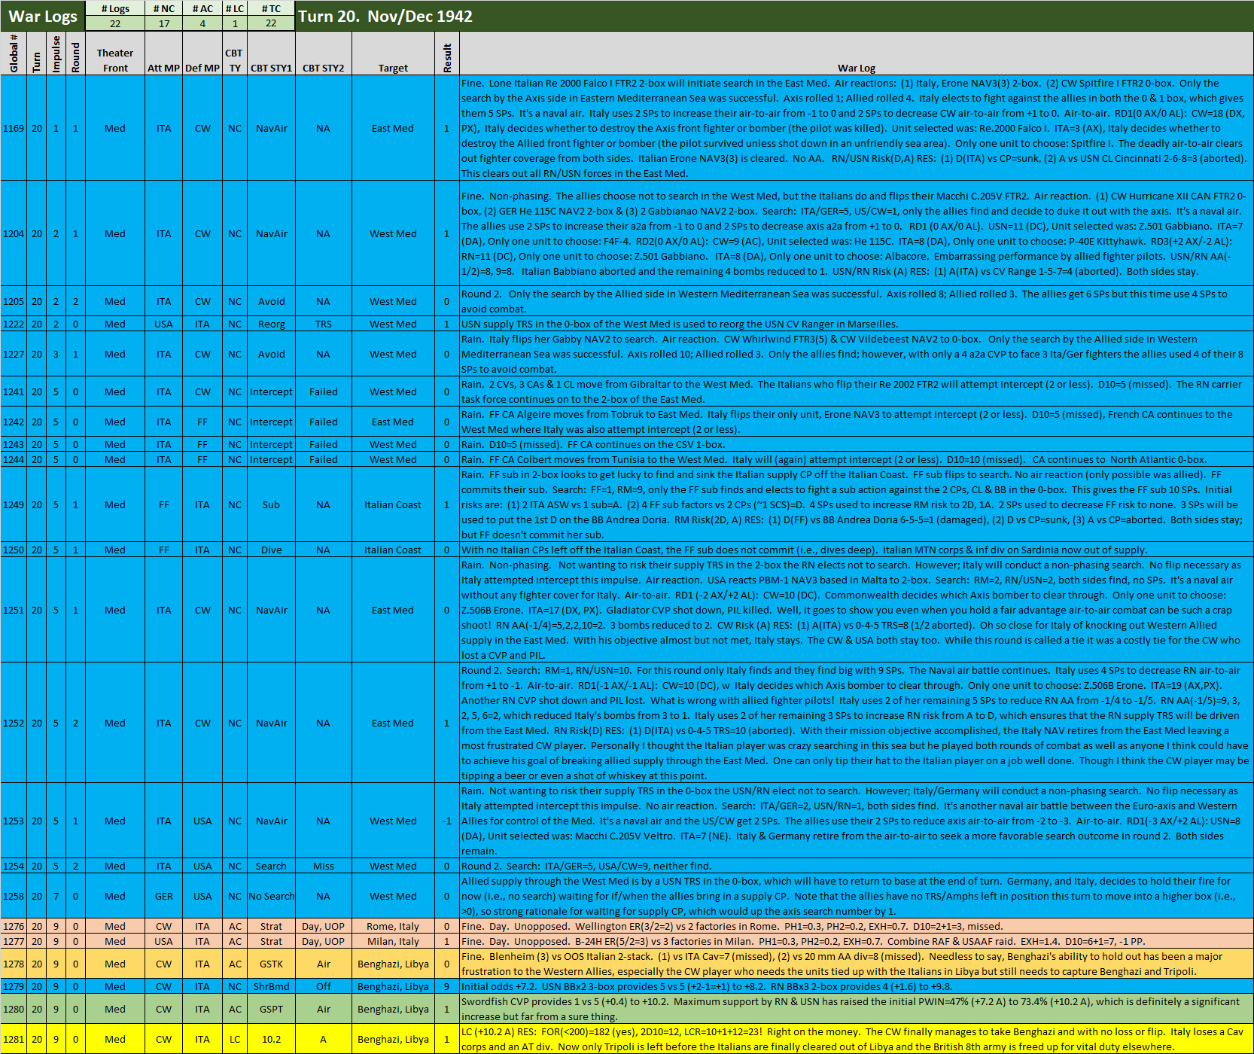
Task: Click Global # cell 1205
Action: click(14, 301)
